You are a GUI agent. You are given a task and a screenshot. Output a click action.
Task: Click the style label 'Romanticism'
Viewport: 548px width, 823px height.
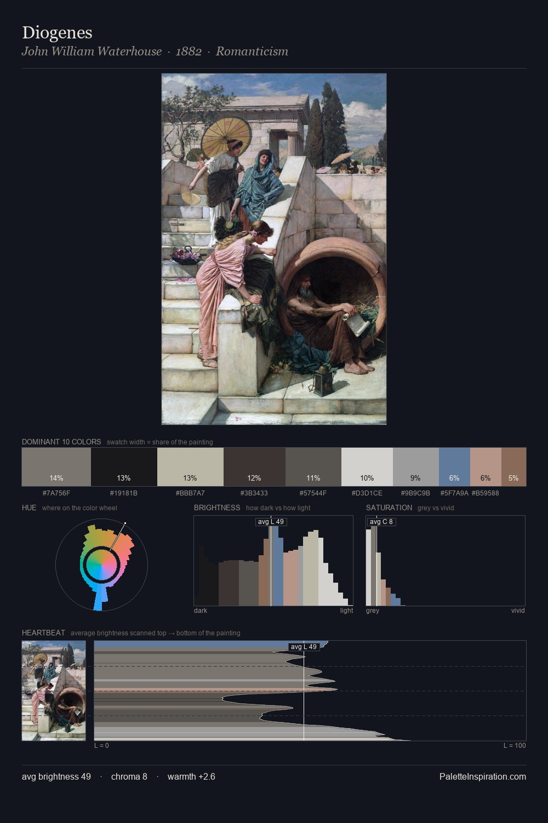pyautogui.click(x=252, y=51)
